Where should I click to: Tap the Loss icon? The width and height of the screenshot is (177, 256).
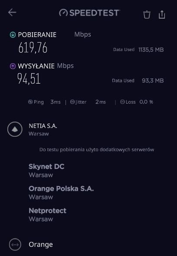pyautogui.click(x=122, y=102)
